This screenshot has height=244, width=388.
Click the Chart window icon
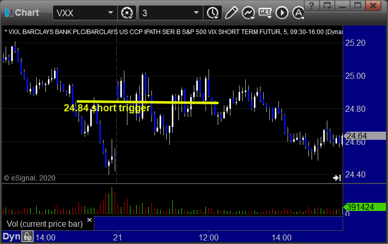click(x=9, y=13)
